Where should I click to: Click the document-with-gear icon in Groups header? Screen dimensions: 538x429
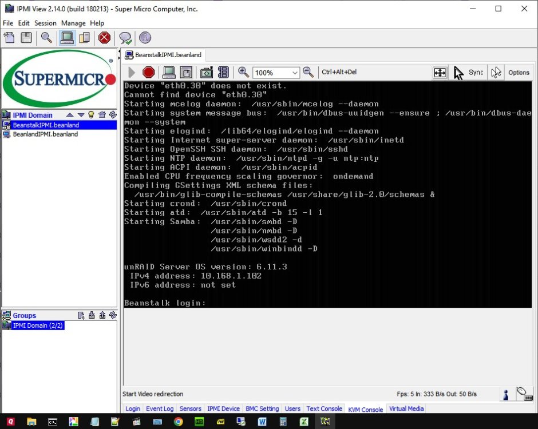(x=81, y=315)
